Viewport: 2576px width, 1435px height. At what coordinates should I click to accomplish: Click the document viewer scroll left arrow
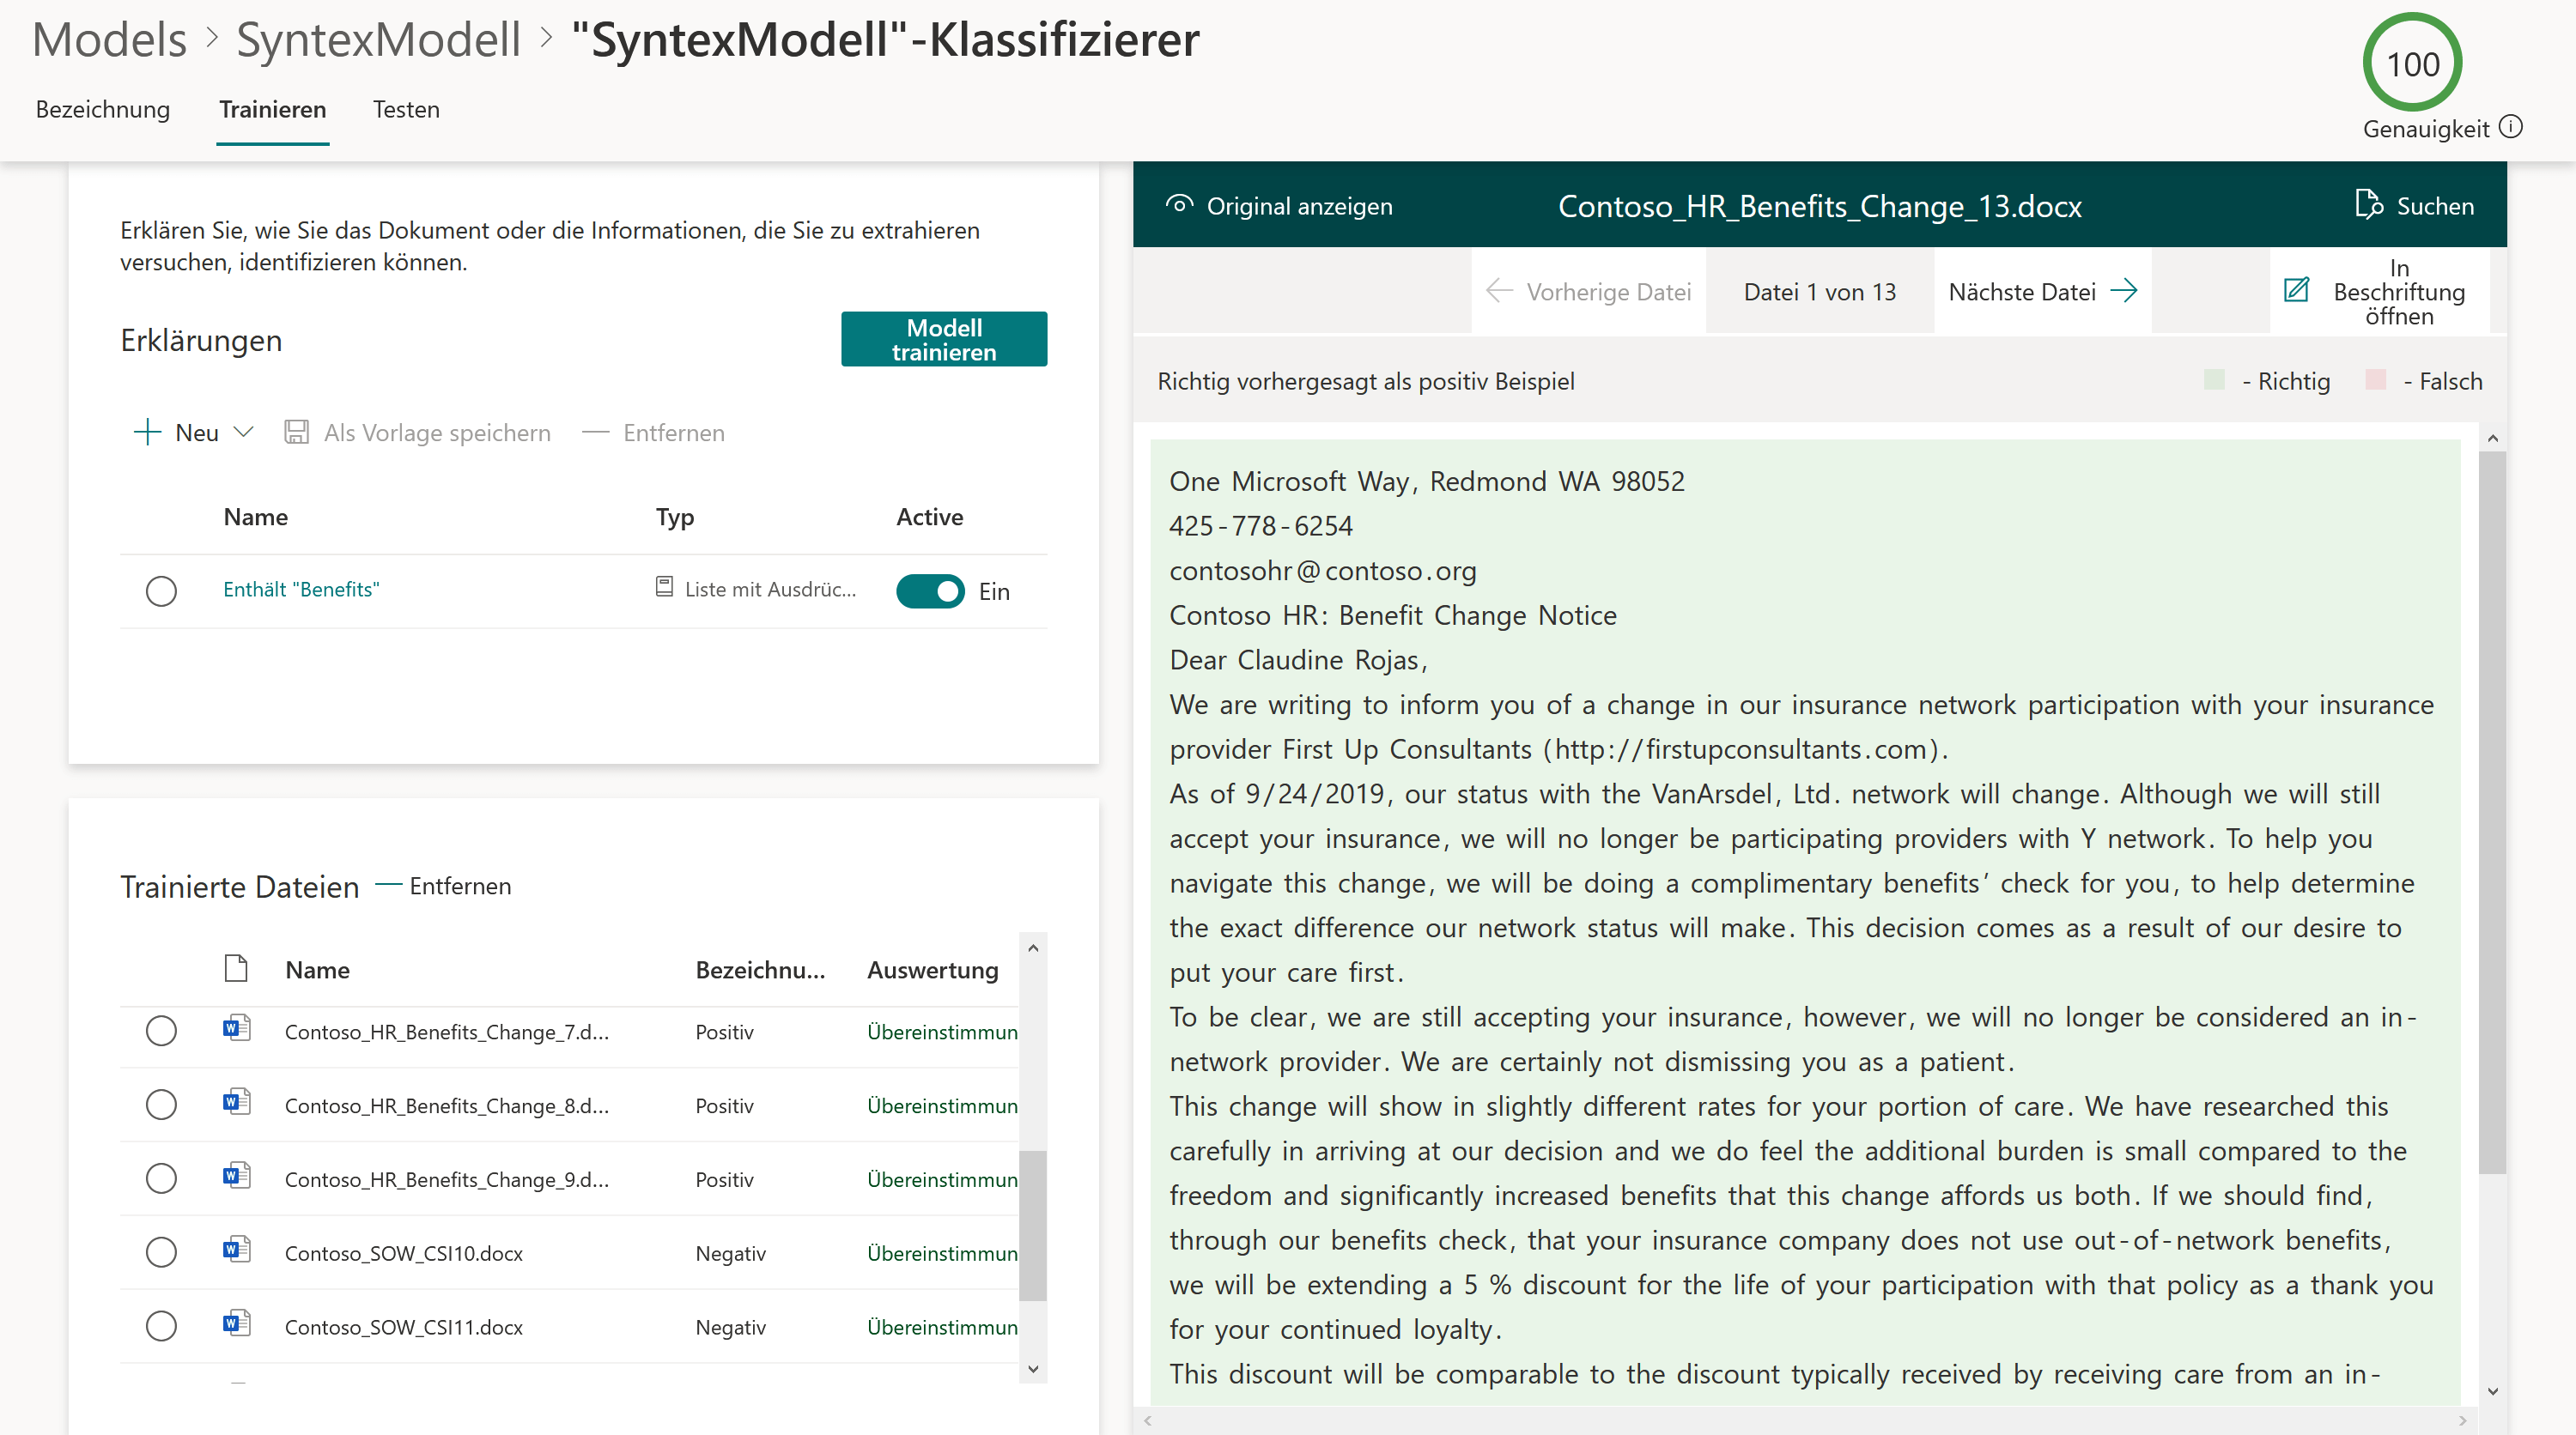[1148, 1420]
